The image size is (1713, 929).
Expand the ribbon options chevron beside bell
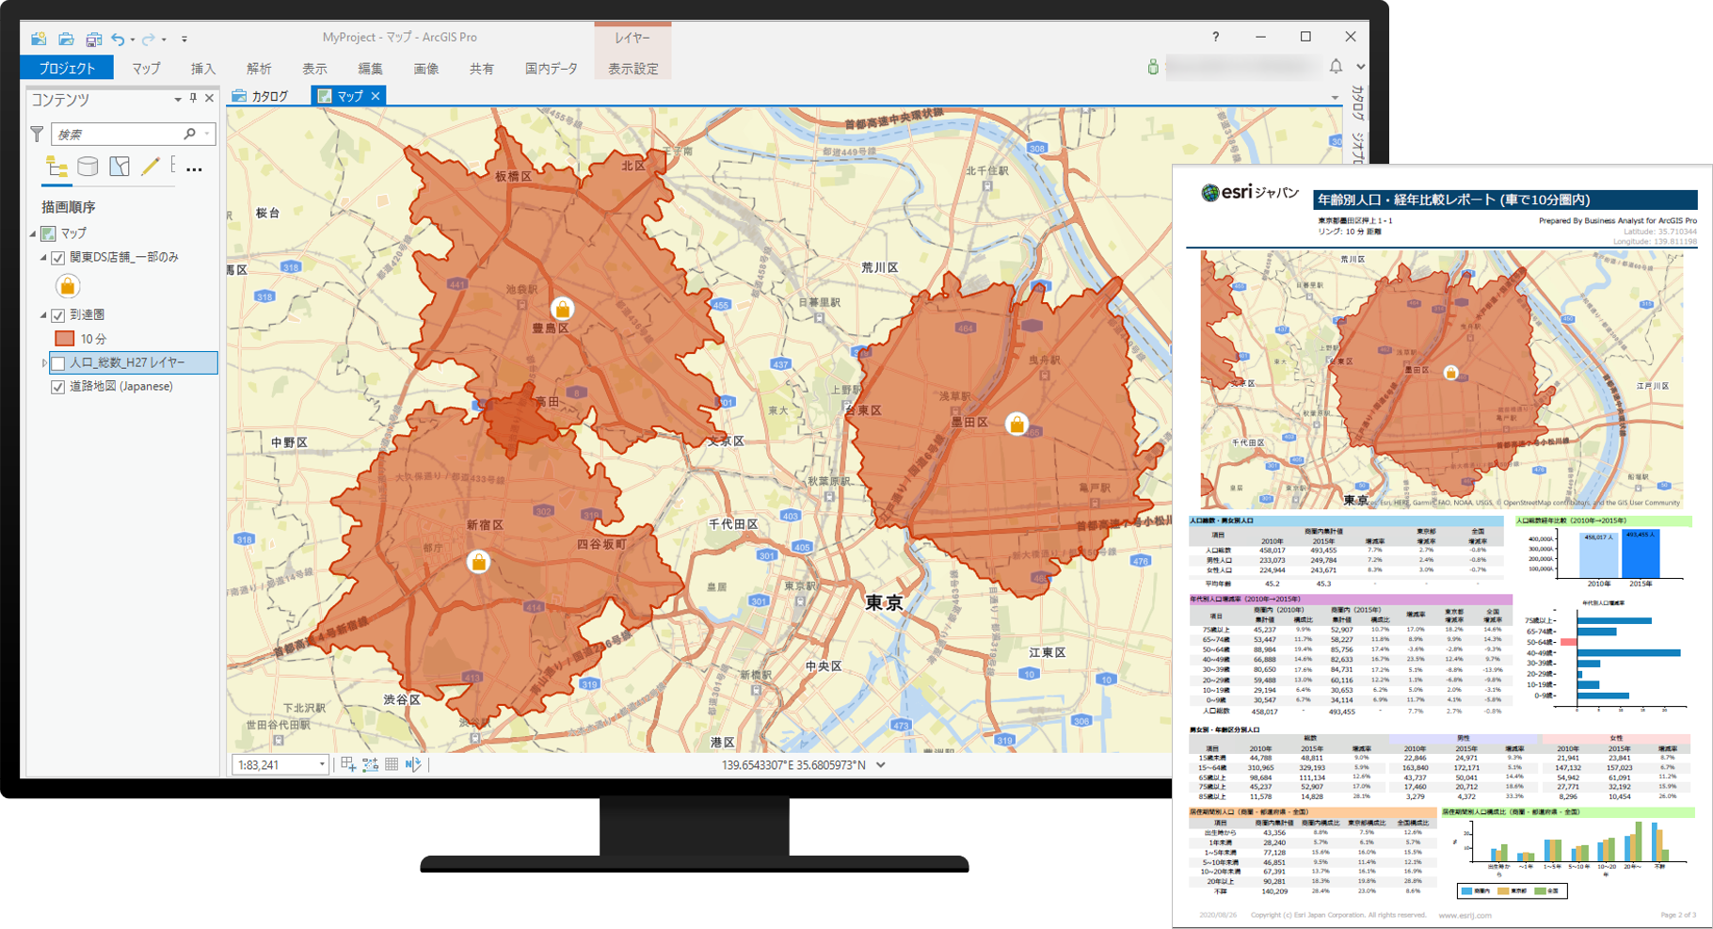pos(1360,67)
